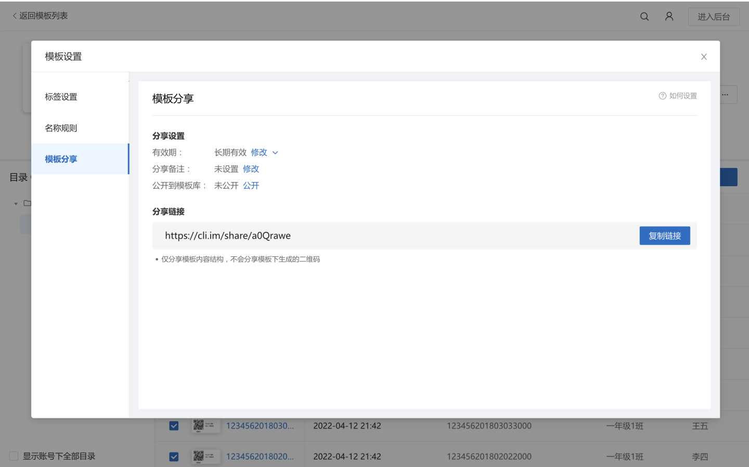Open the search icon in top bar

coord(644,17)
